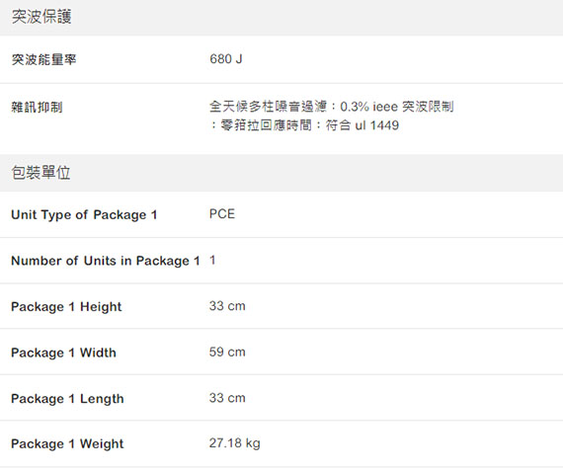Click the Package 1 Length 33 cm value
The image size is (563, 472).
(x=227, y=398)
